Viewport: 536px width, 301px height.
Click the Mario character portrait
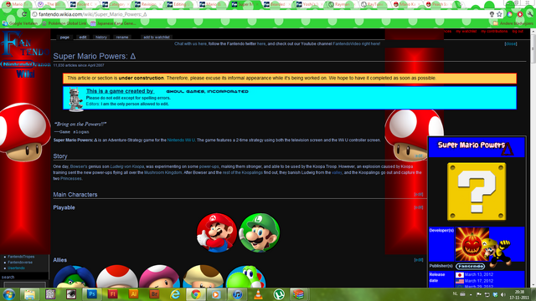click(x=217, y=232)
